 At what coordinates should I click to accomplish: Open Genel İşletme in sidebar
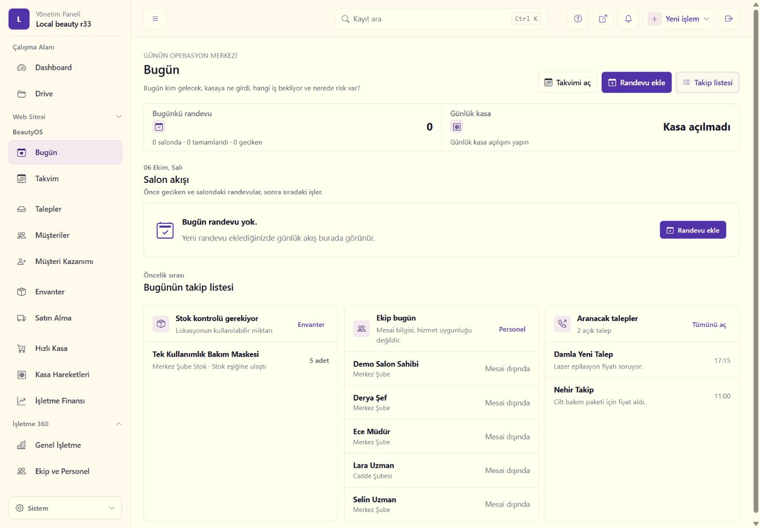pyautogui.click(x=65, y=445)
